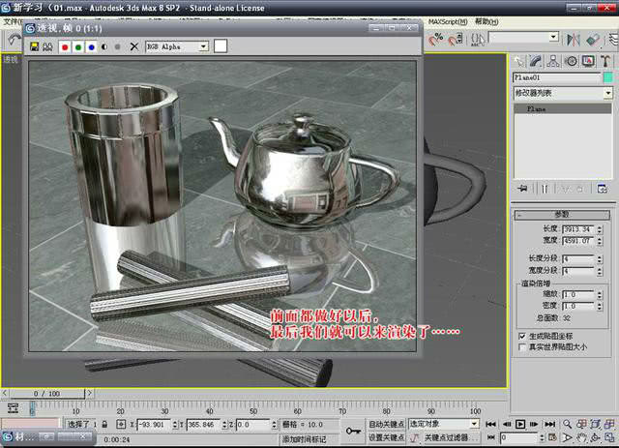This screenshot has height=448, width=619.
Task: Open the MAXScript(M) menu
Action: pos(448,21)
